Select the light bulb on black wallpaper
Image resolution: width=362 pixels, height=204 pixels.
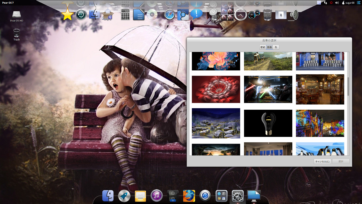point(268,123)
